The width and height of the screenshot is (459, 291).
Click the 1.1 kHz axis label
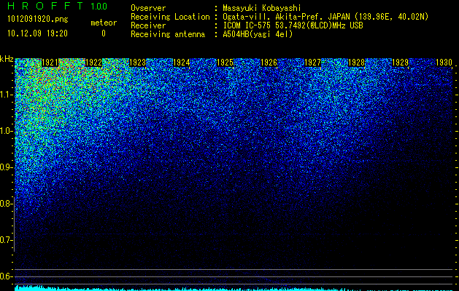(x=5, y=95)
